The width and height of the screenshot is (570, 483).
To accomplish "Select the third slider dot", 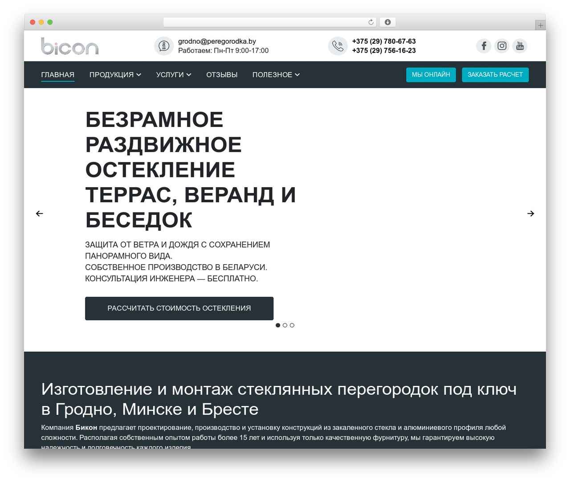I will (x=292, y=325).
